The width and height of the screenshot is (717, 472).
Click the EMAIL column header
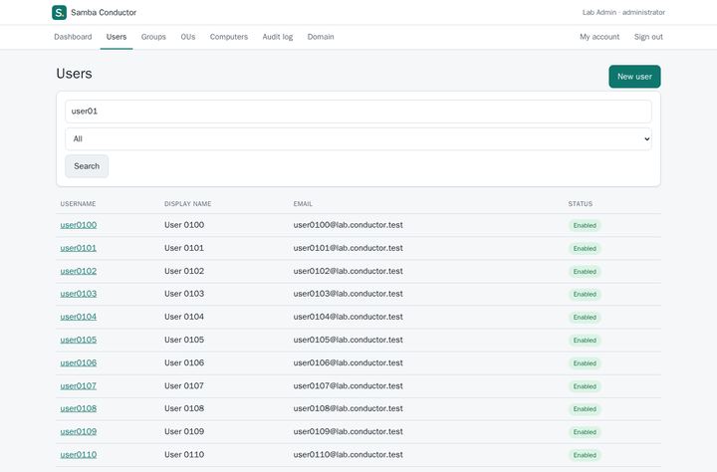303,204
